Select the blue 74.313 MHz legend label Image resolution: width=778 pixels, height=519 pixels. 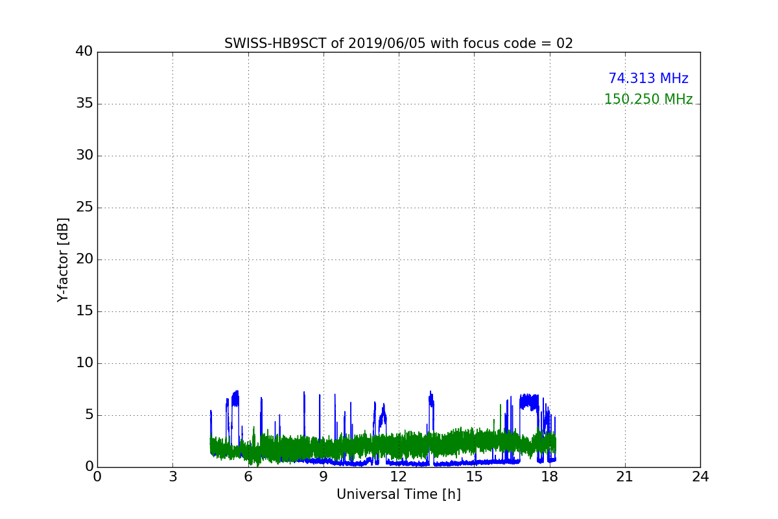(648, 78)
